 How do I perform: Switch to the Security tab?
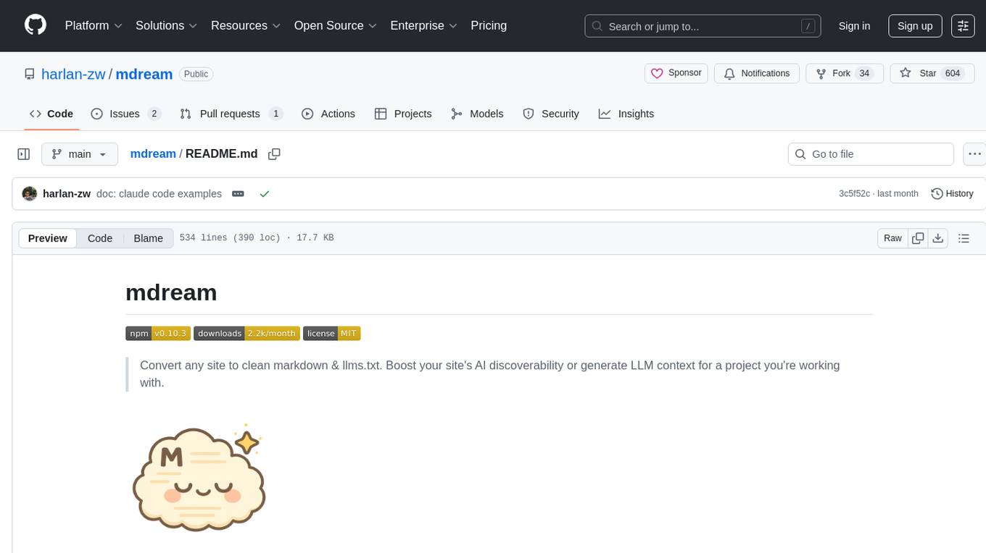[551, 114]
